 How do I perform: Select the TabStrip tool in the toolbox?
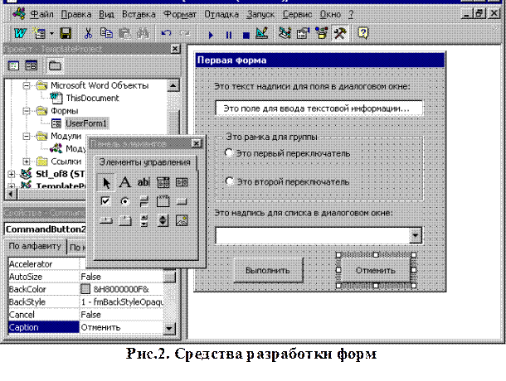tap(106, 221)
